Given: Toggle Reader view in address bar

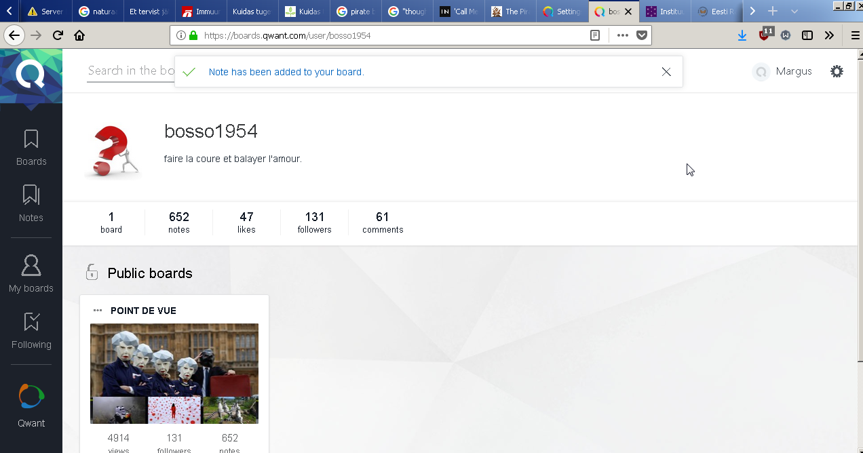Looking at the screenshot, I should (x=595, y=35).
